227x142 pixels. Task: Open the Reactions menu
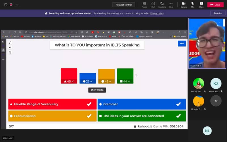162,4
